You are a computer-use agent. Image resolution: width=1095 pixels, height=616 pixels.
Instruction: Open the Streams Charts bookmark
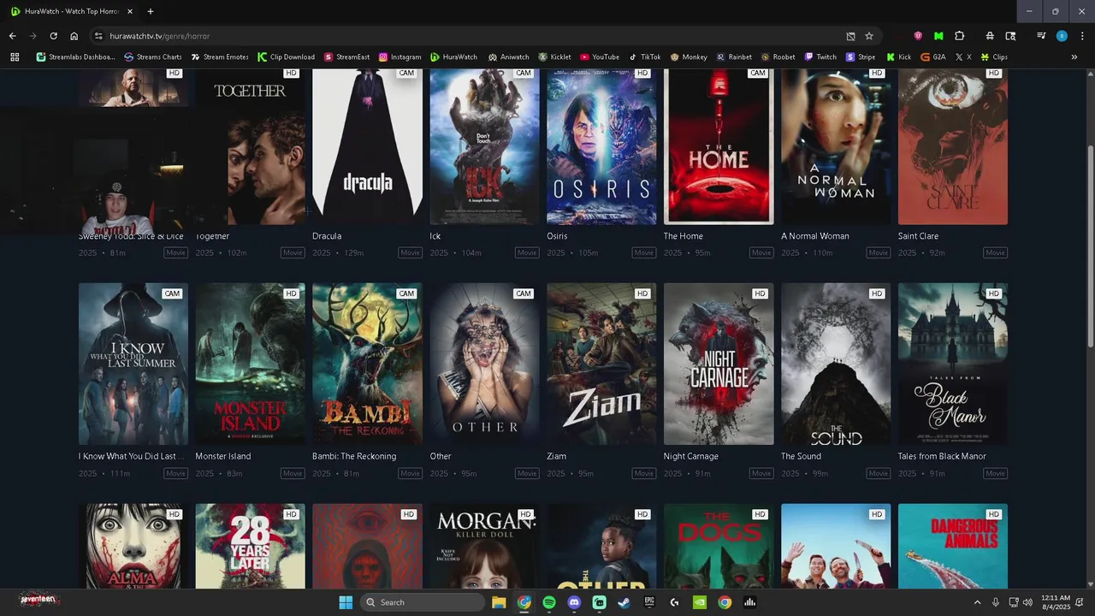[x=153, y=57]
